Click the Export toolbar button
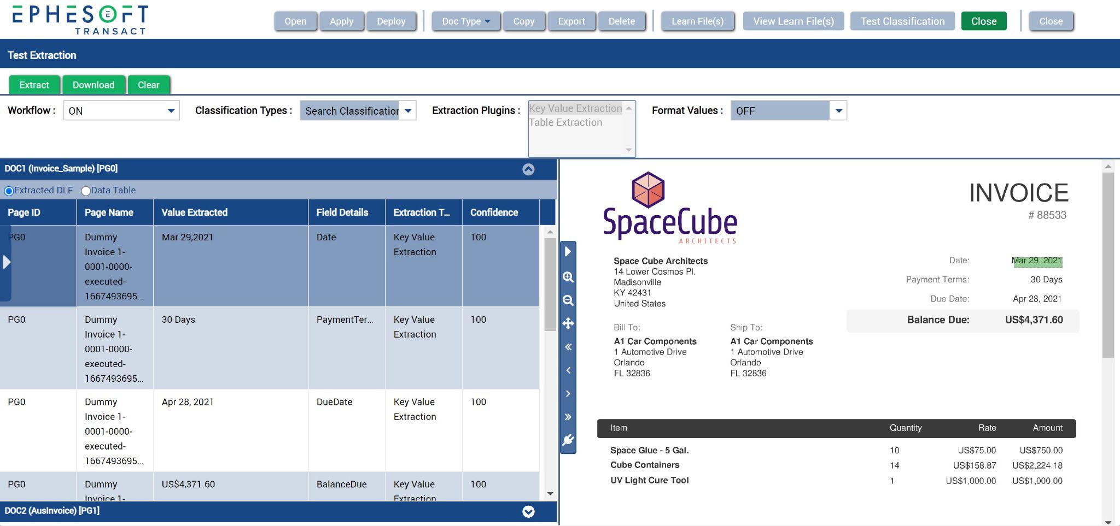Screen dimensions: 1120x526 tap(571, 21)
